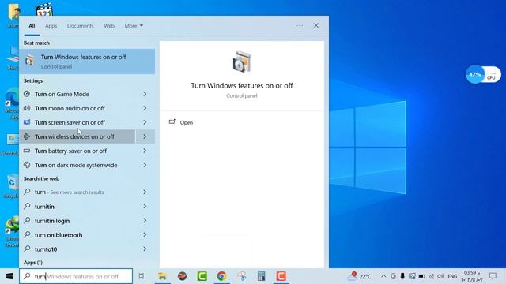Click the screen saver icon in results

coord(27,122)
